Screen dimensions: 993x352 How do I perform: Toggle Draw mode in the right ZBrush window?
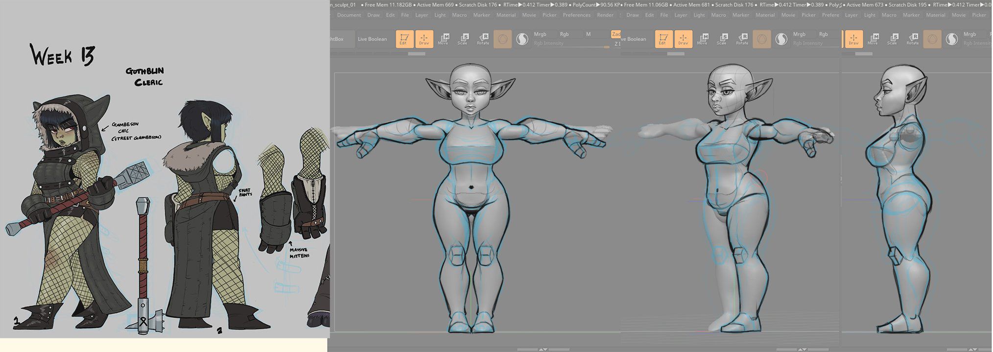point(854,39)
